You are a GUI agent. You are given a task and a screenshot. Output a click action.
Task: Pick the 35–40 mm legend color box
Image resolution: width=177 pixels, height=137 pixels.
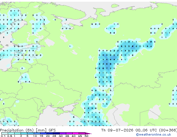69,133
